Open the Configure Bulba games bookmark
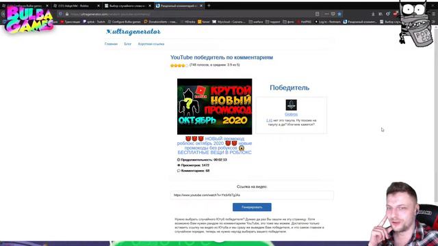 [x=125, y=22]
